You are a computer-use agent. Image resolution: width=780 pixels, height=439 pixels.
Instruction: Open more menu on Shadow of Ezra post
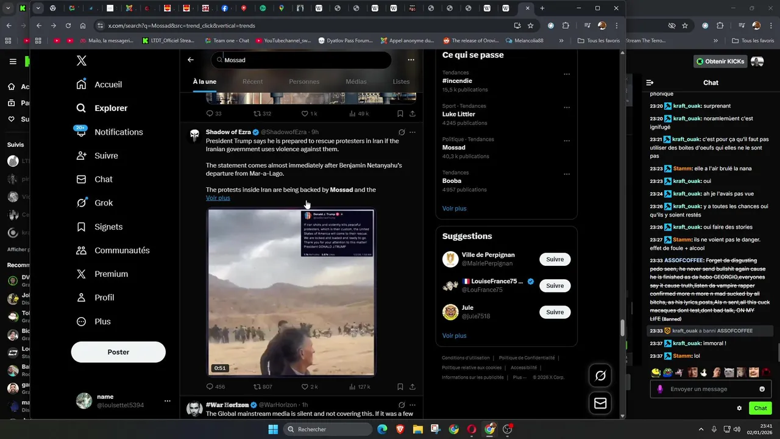[x=413, y=132]
